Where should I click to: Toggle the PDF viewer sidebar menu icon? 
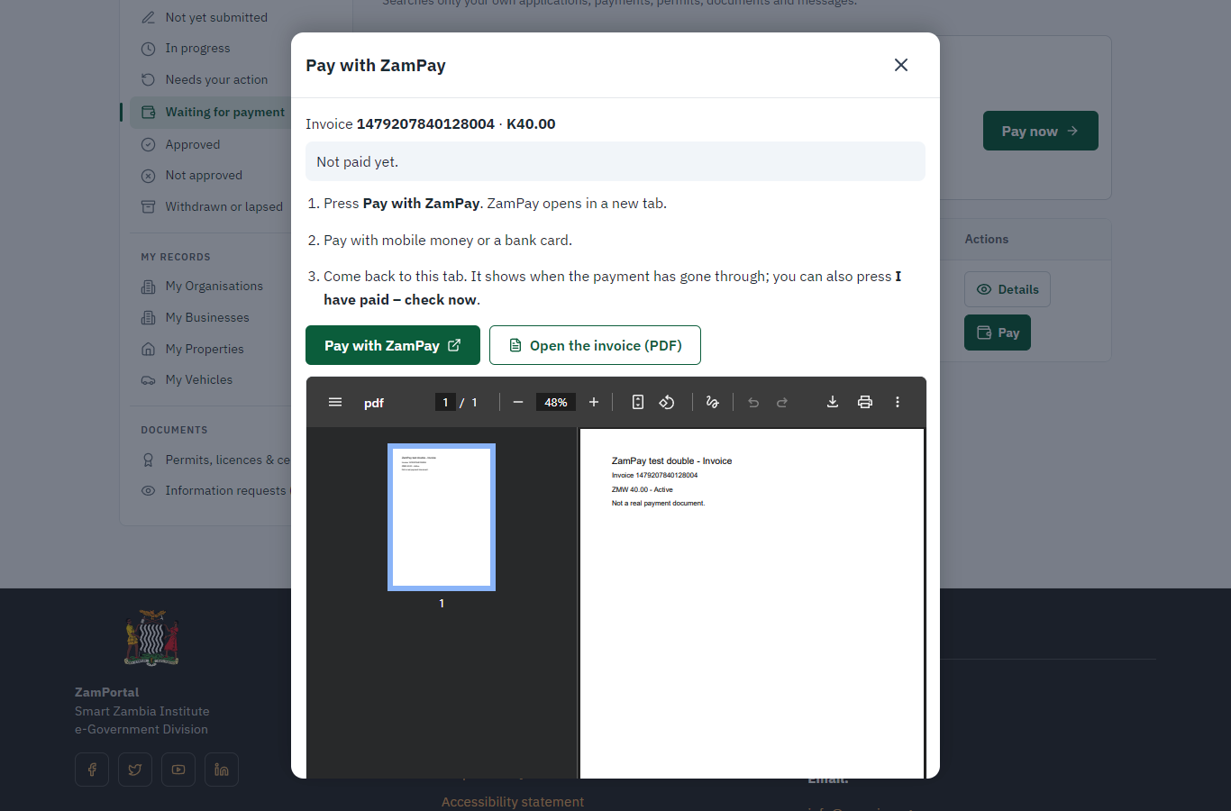click(335, 402)
